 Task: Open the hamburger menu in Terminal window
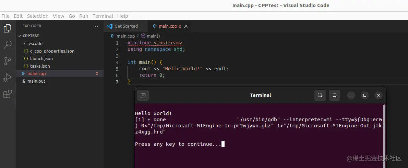coord(335,95)
